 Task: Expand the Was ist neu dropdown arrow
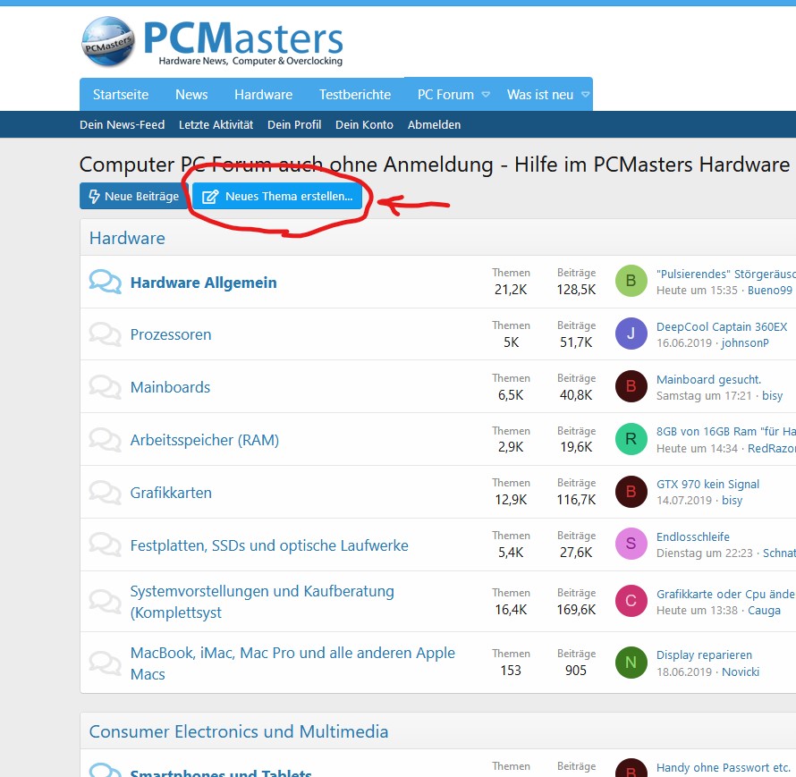point(585,95)
